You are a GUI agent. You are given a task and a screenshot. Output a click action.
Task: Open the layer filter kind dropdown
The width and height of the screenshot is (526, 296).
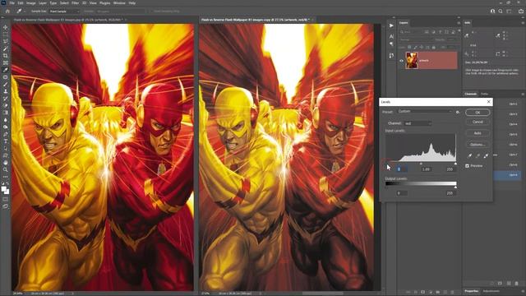coord(411,32)
